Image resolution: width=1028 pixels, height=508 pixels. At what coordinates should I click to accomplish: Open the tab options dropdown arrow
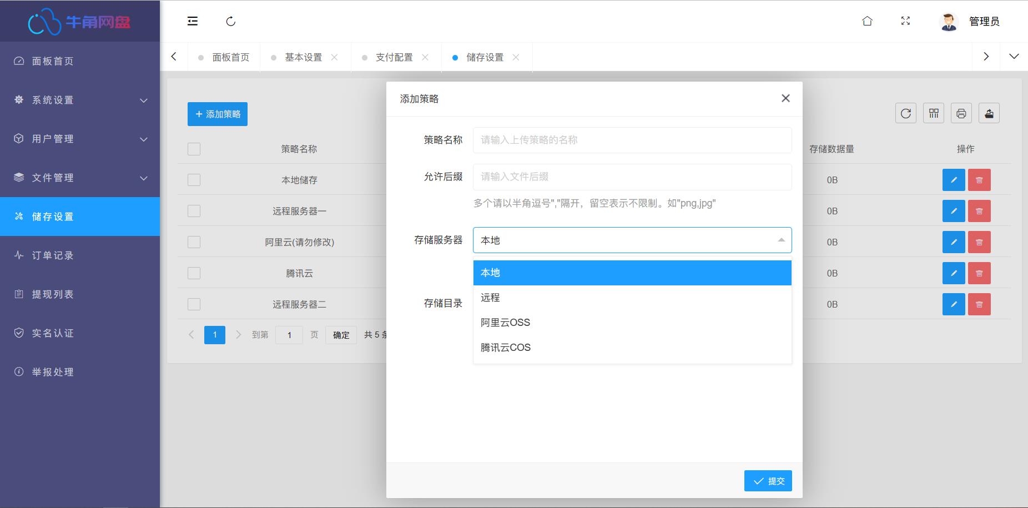1014,57
